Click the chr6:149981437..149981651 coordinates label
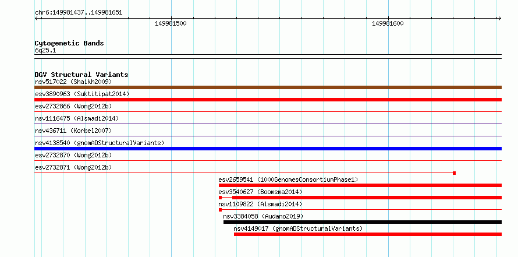Viewport: 518px width, 257px height. (x=79, y=13)
